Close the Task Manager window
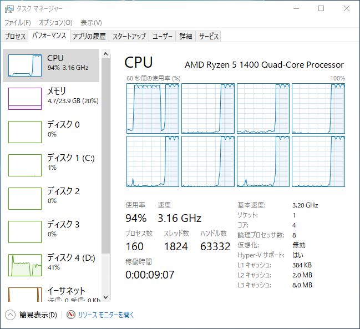Image resolution: width=360 pixels, height=329 pixels. coord(347,9)
